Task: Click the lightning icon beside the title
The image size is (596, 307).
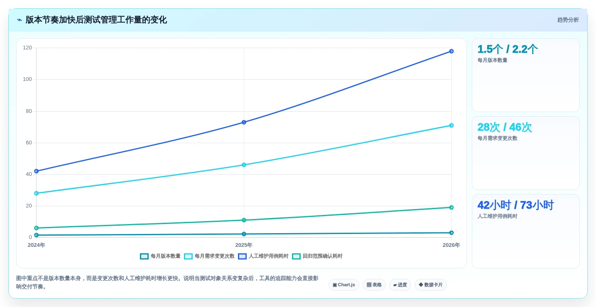Action: click(x=20, y=20)
